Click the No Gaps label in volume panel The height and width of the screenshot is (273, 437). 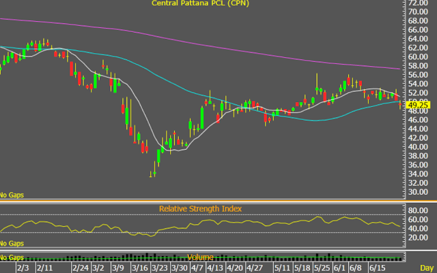(x=12, y=257)
